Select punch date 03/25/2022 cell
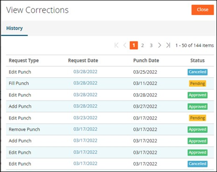Screen dimensions: 217x172 click(145, 72)
